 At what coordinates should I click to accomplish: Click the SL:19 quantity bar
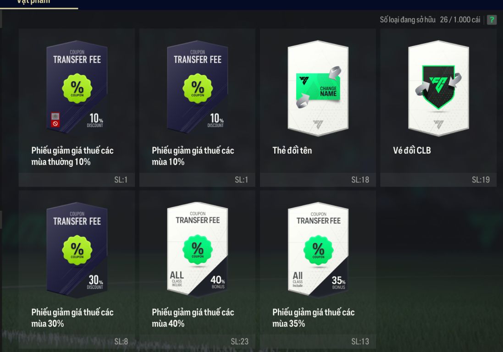(x=438, y=180)
